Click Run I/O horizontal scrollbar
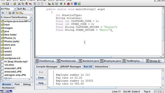Image resolution: width=165 pixels, height=93 pixels. 104,88
